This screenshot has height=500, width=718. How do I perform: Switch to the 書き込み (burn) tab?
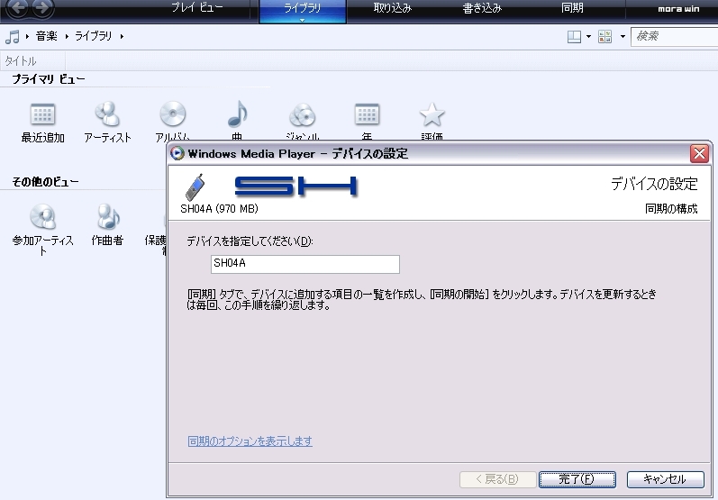[482, 8]
